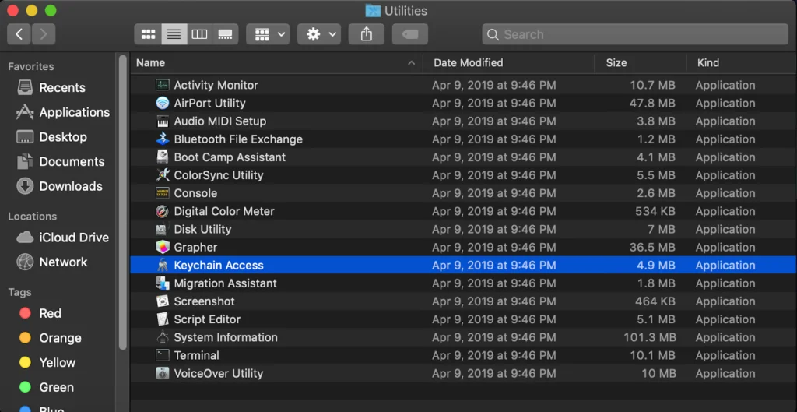797x412 pixels.
Task: Click the Keychain Access keys icon
Action: [x=162, y=266]
